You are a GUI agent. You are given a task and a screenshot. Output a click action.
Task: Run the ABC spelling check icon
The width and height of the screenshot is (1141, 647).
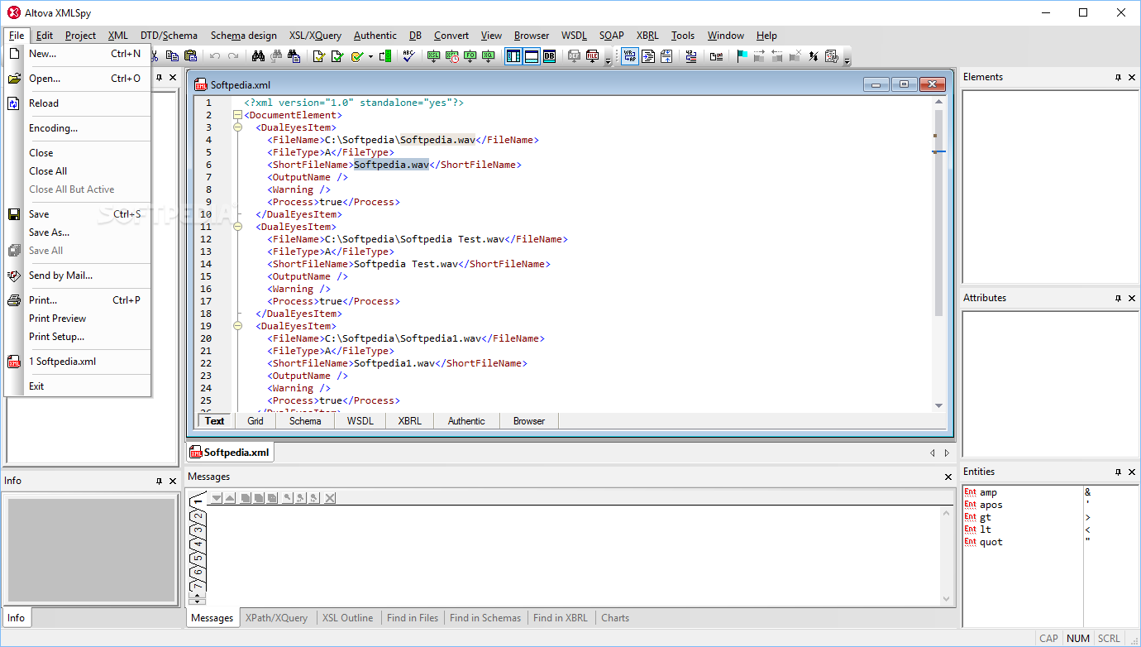(x=408, y=56)
